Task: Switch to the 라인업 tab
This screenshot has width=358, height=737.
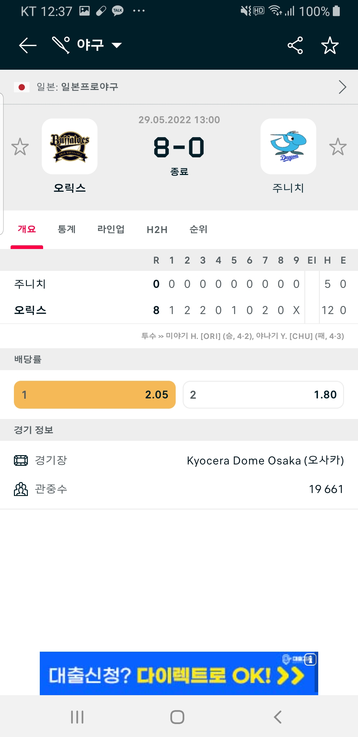Action: [111, 229]
